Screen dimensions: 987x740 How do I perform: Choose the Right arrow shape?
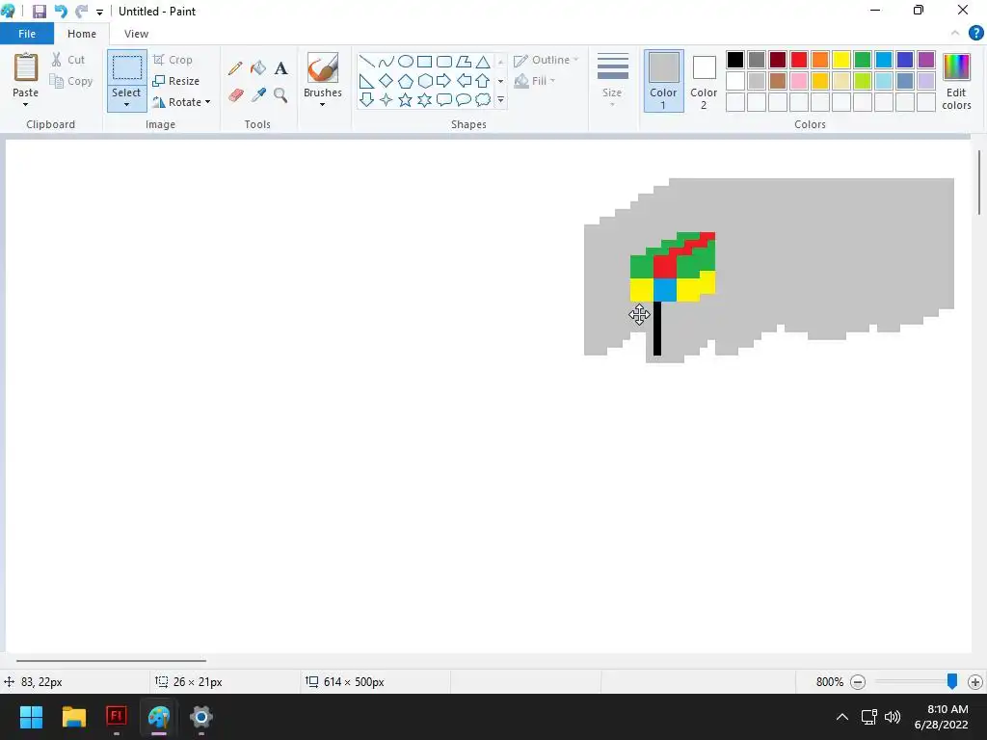click(x=444, y=81)
